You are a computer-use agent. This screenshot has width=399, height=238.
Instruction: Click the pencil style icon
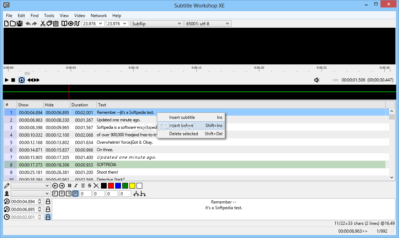click(7, 186)
